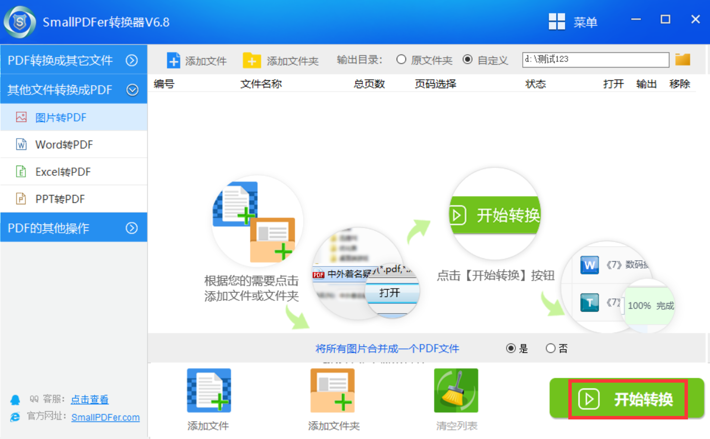Click the yellow add folder toolbar icon
Viewport: 710px width, 439px height.
click(252, 60)
